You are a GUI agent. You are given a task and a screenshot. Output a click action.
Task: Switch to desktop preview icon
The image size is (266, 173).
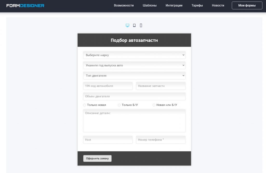pos(127,25)
